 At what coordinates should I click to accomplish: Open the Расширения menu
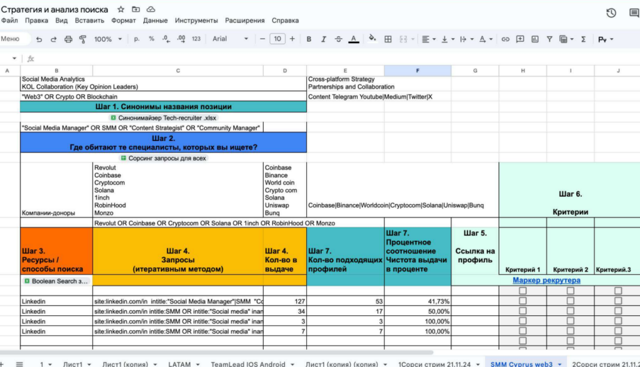click(245, 21)
